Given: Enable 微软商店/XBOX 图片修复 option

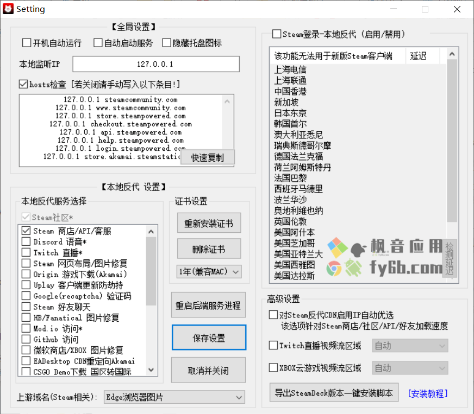Looking at the screenshot, I should pyautogui.click(x=26, y=351).
